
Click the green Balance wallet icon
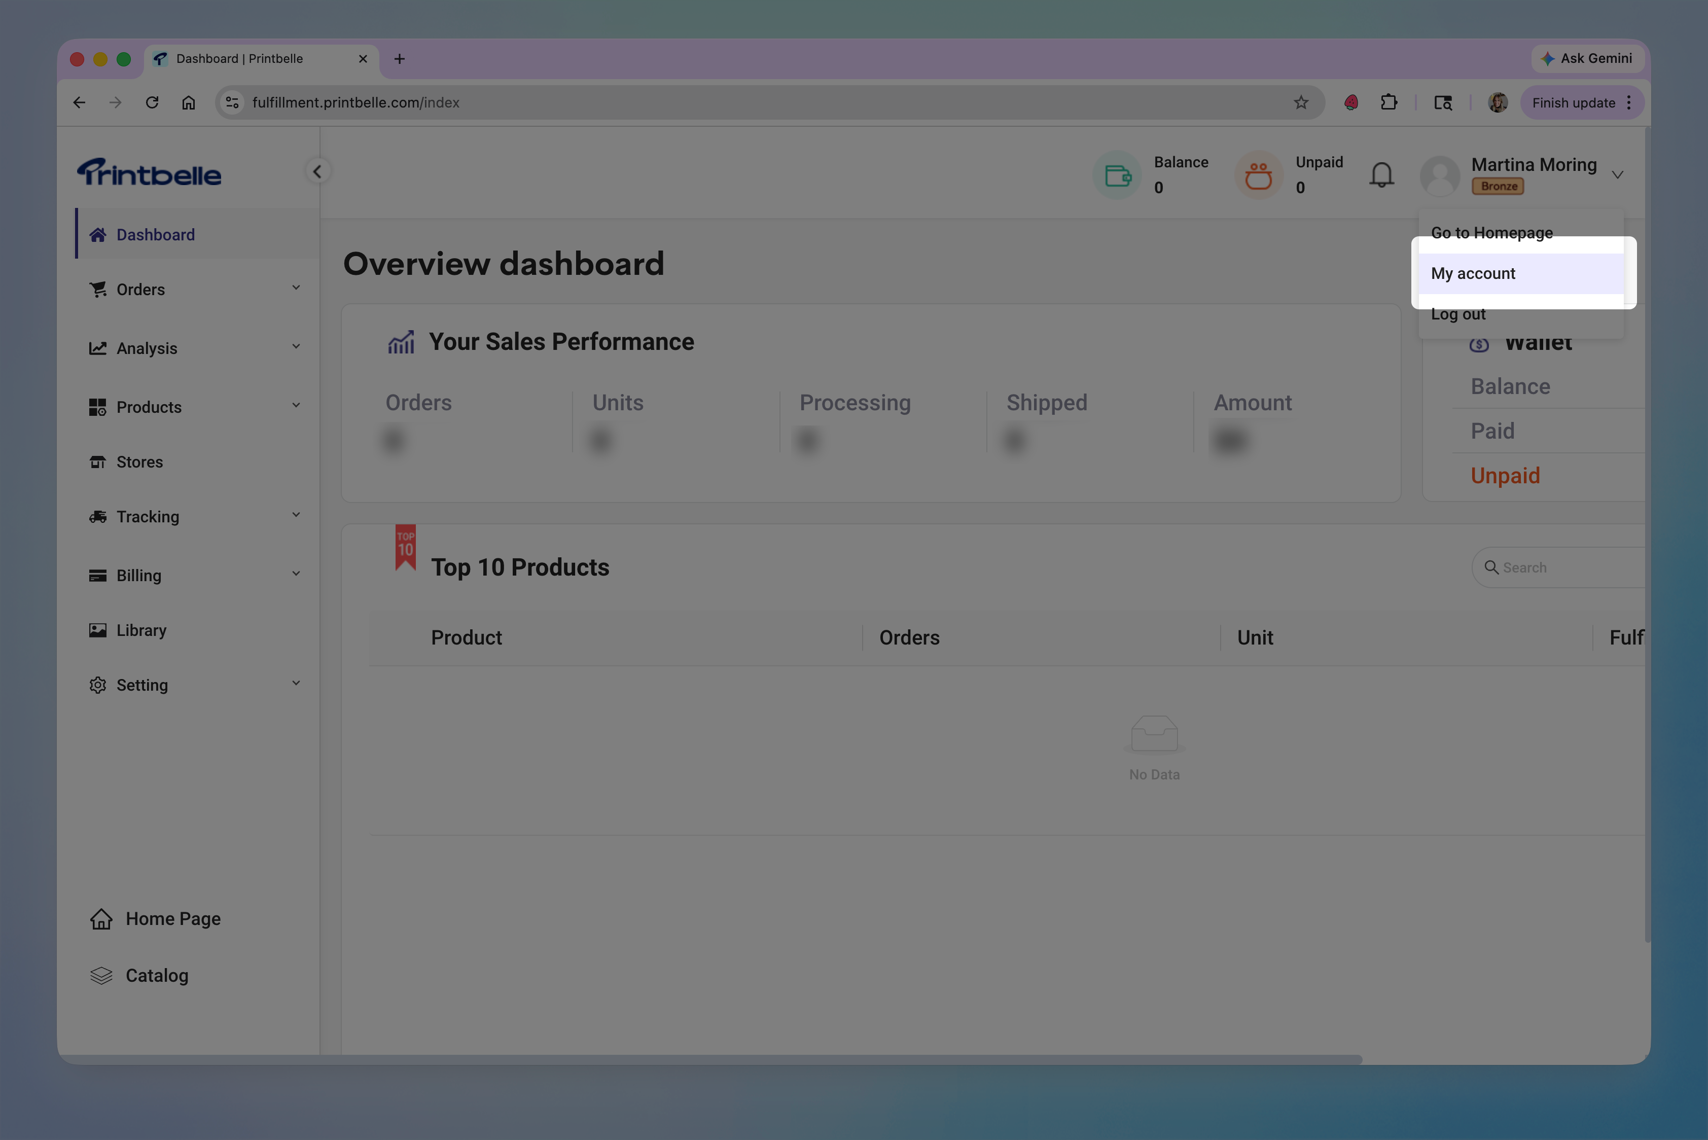[1118, 174]
